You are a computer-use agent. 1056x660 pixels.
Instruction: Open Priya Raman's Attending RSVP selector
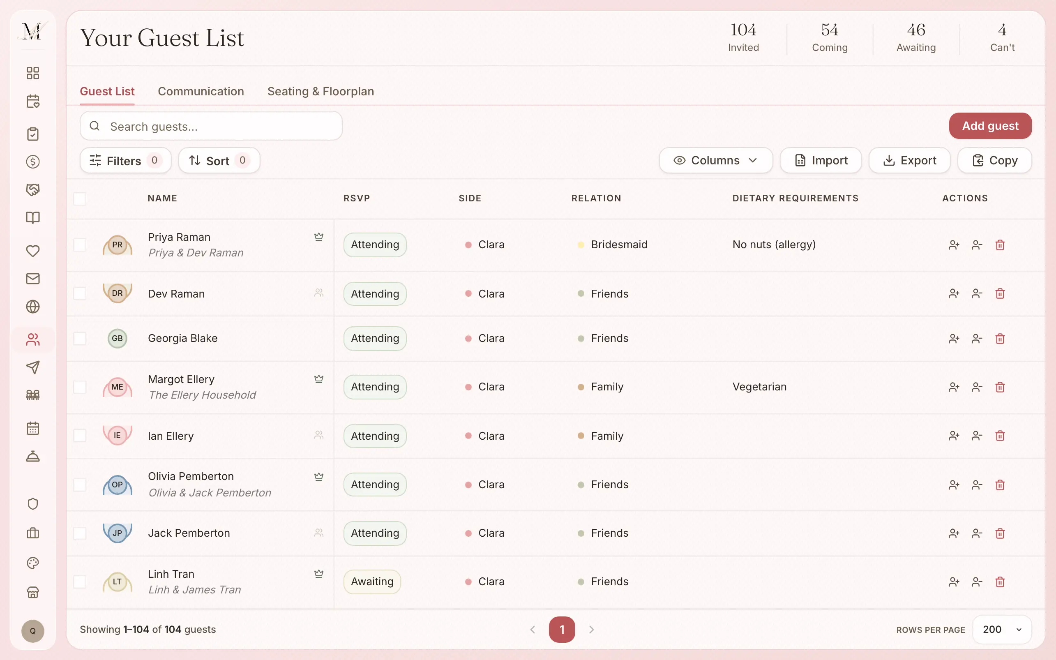(375, 245)
